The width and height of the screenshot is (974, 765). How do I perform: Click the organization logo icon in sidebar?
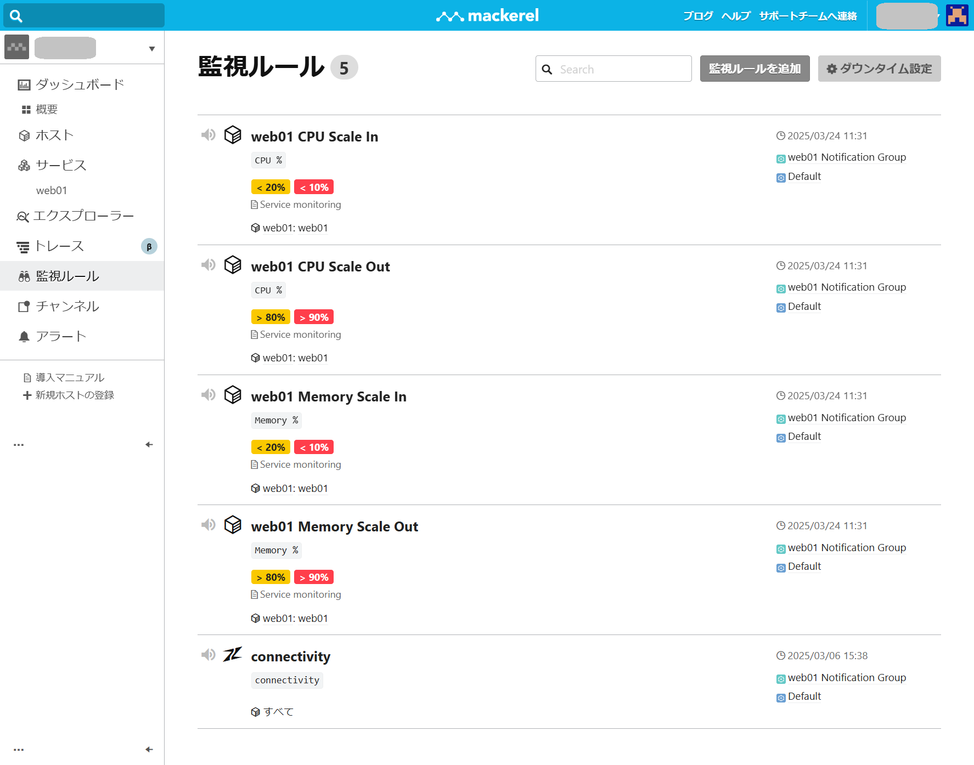(16, 48)
